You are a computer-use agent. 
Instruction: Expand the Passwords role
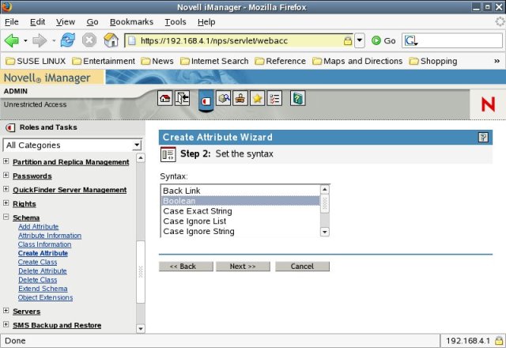pos(6,175)
